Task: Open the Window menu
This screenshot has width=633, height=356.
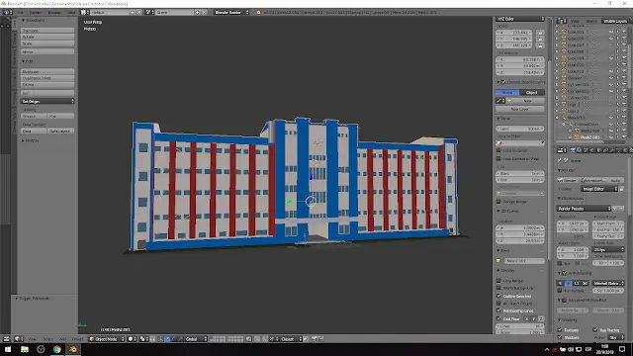Action: 54,13
